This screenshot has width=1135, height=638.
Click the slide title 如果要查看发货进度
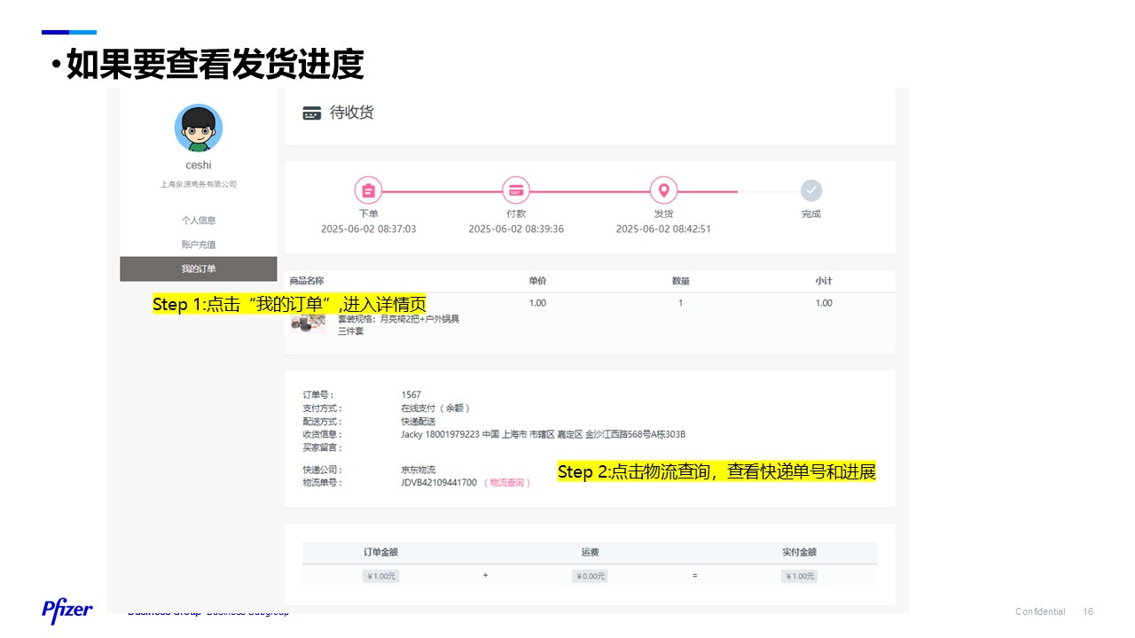[215, 65]
